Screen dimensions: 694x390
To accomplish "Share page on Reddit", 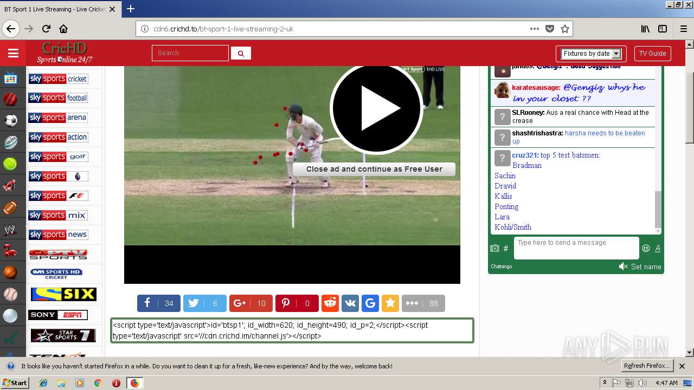I will [x=330, y=303].
